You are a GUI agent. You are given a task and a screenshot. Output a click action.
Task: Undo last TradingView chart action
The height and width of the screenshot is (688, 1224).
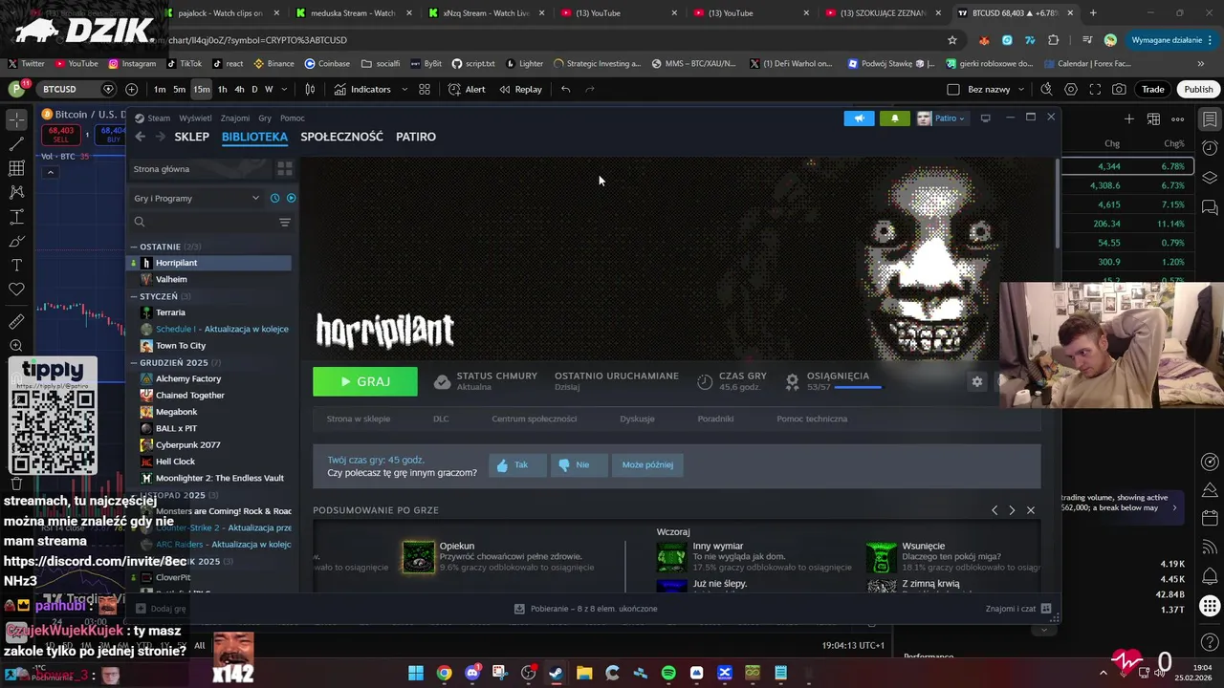click(x=566, y=89)
